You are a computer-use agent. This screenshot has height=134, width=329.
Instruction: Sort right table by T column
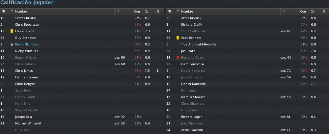point(178,12)
